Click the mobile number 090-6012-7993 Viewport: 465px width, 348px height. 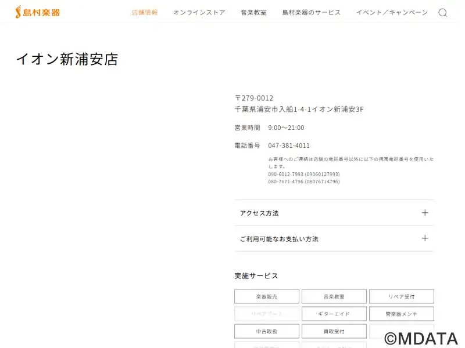pos(285,174)
